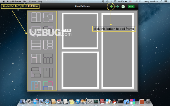Open the Easy PicFrame application menu
The width and height of the screenshot is (170, 106).
coord(14,1)
